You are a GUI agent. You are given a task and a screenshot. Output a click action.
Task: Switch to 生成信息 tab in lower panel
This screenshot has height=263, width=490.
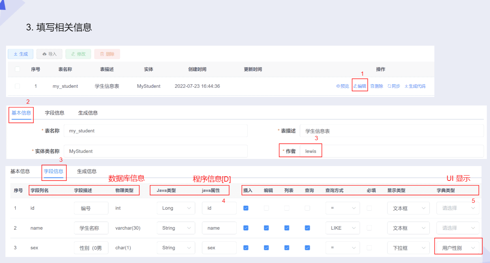(87, 171)
